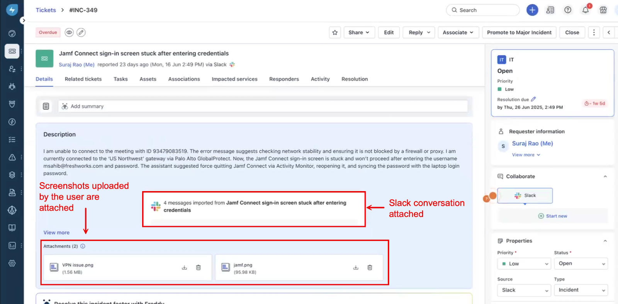Toggle the watch ticket eye icon
The image size is (618, 304).
point(69,32)
